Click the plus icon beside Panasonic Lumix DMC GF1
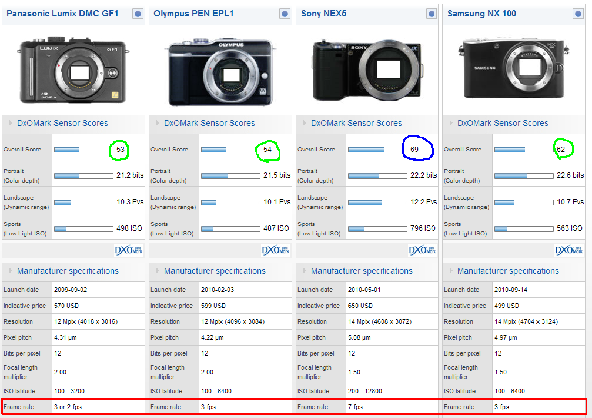 (138, 14)
